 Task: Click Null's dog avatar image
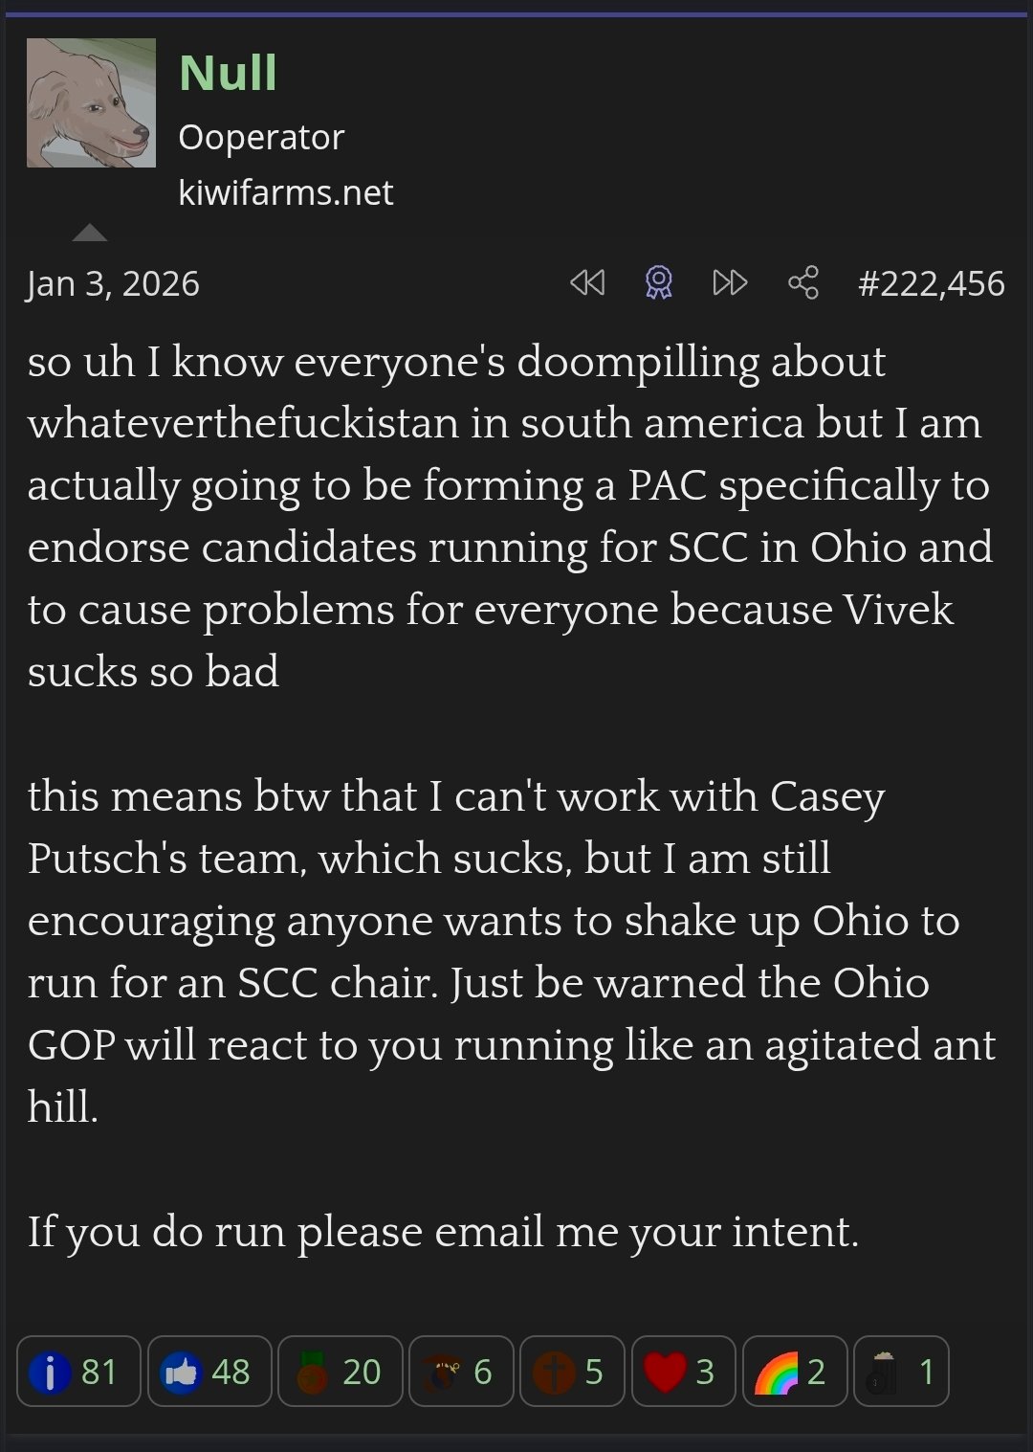[91, 102]
